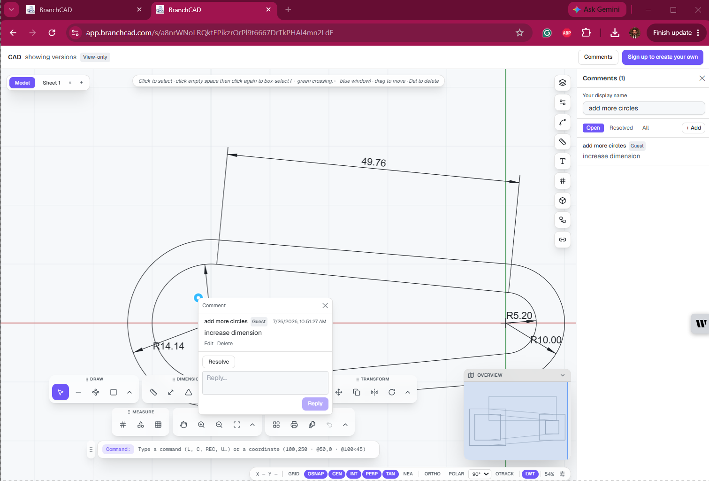Click the Undo arrow icon

point(329,425)
